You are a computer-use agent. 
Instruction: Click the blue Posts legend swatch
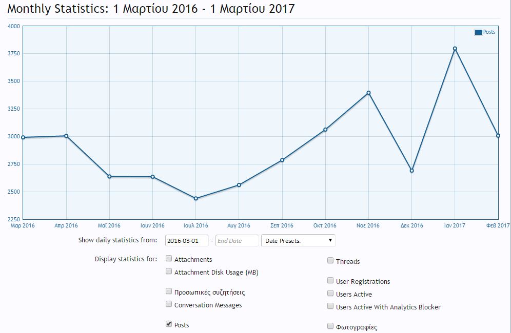pos(478,32)
